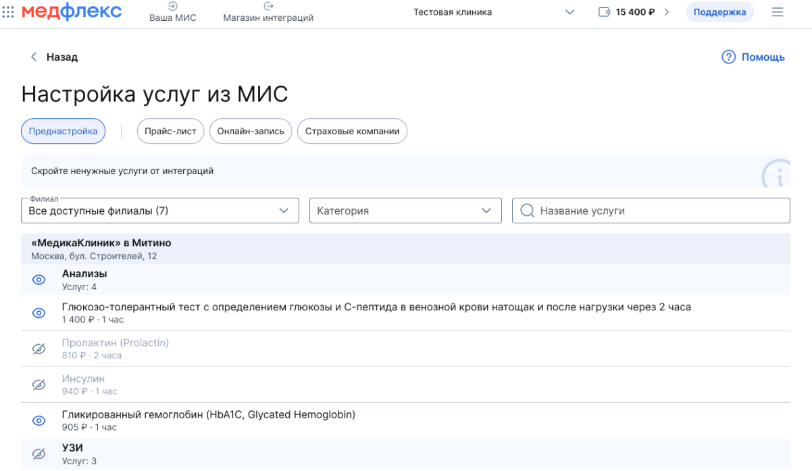The image size is (812, 471).
Task: Click the Гликированный гемоглобин (HbA1C) service name
Action: coord(209,414)
